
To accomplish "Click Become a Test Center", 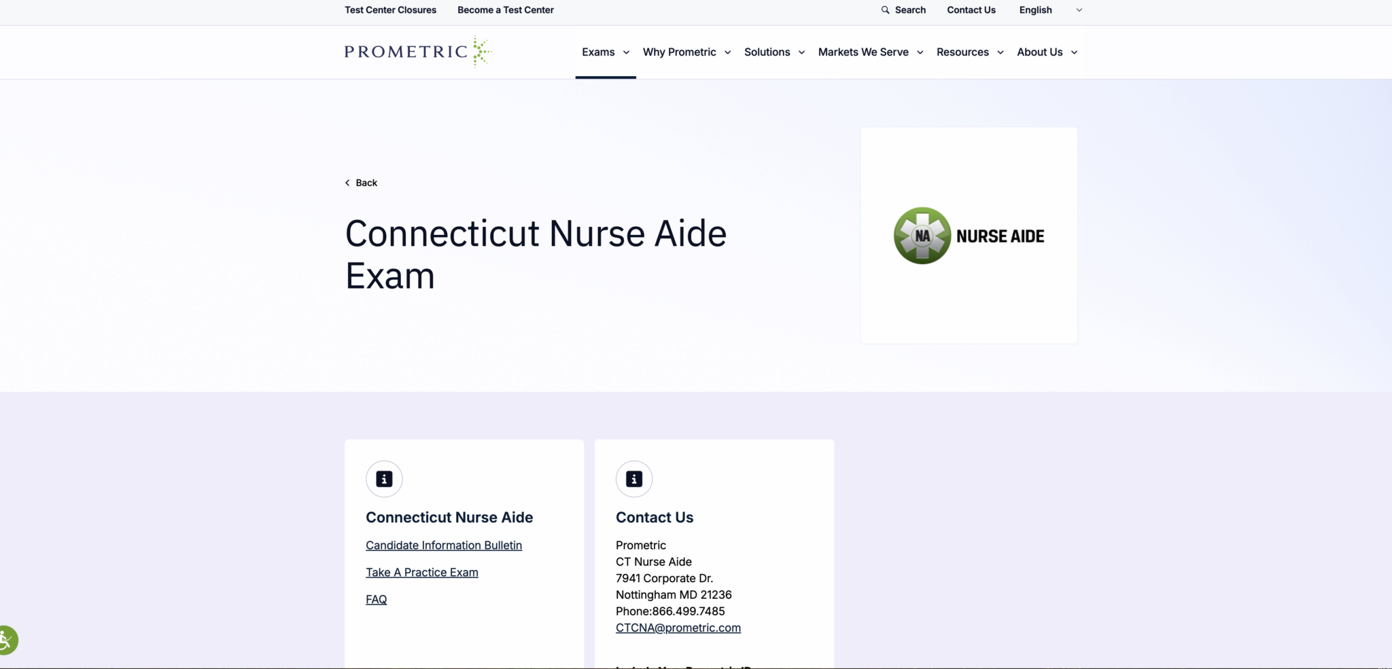I will (x=505, y=10).
